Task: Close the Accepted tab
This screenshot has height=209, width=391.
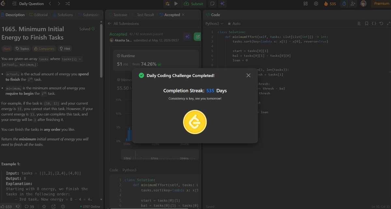Action: [x=183, y=15]
